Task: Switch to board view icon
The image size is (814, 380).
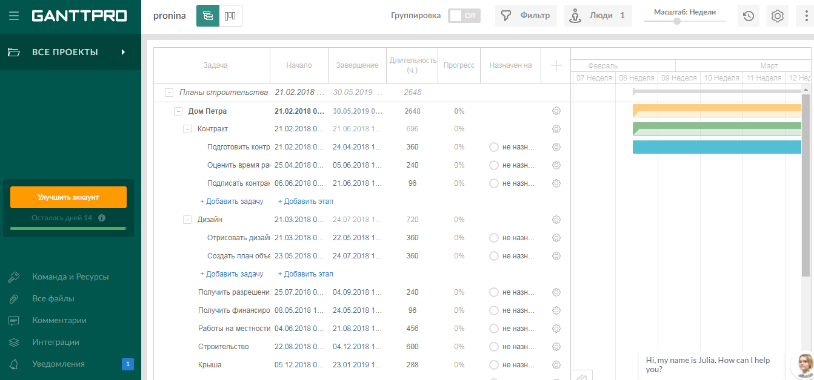Action: click(x=230, y=16)
